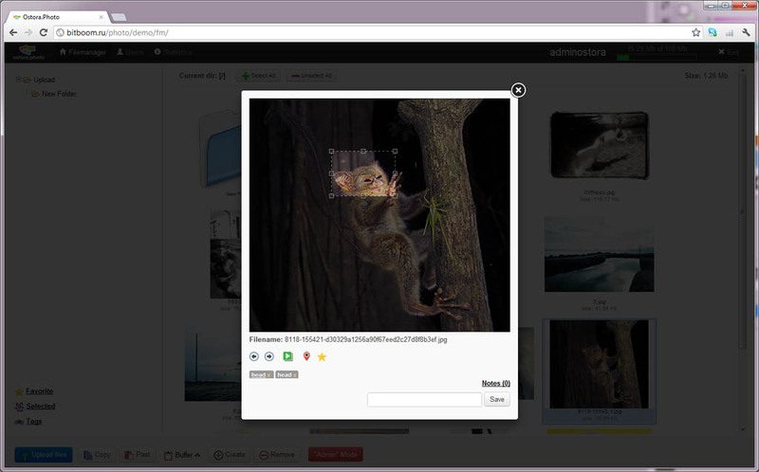The image size is (759, 472).
Task: Open a new browser tab
Action: (x=119, y=17)
